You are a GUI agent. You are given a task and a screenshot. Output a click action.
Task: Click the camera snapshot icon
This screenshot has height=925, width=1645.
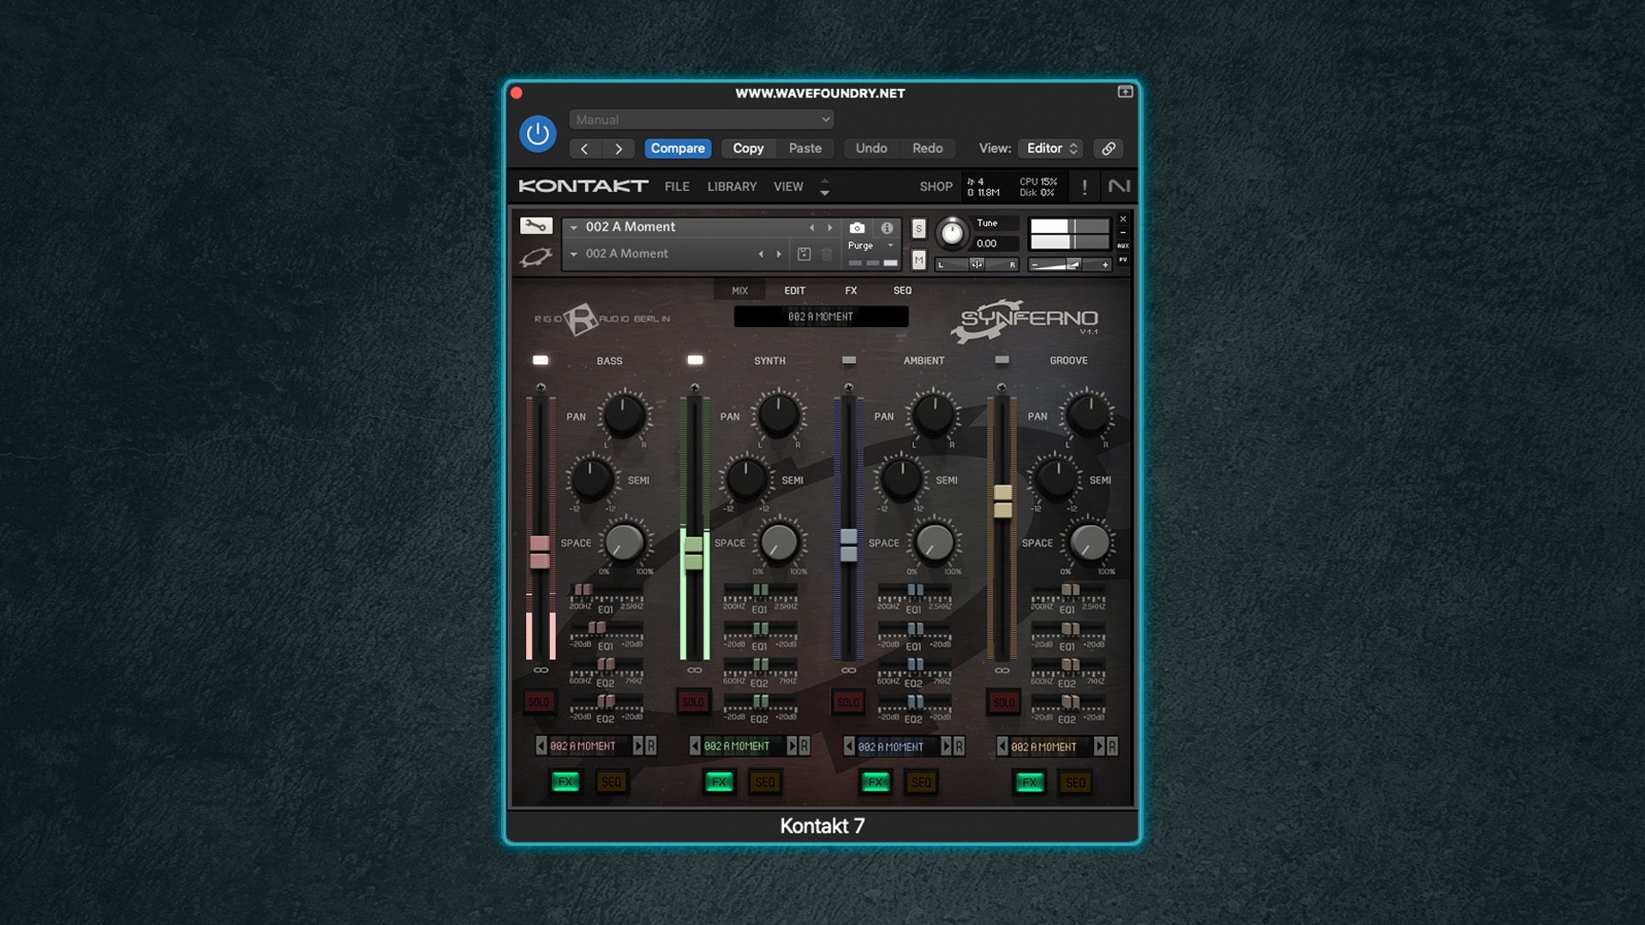tap(857, 228)
